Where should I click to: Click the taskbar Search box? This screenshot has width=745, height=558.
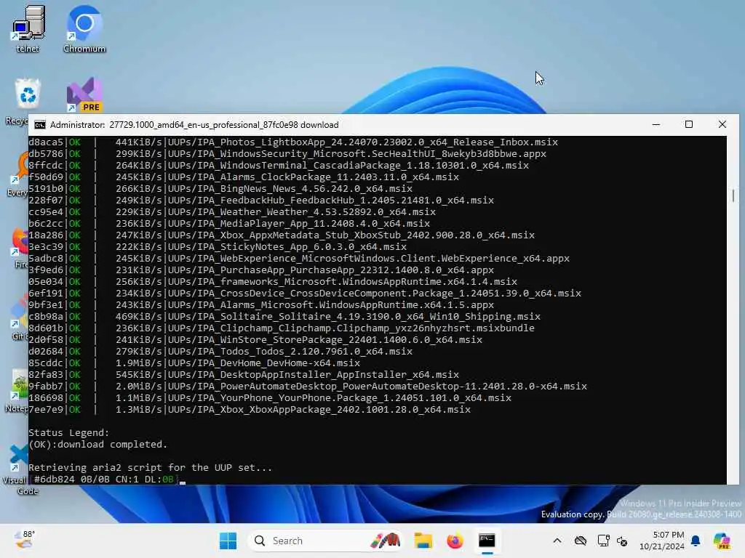tap(326, 541)
